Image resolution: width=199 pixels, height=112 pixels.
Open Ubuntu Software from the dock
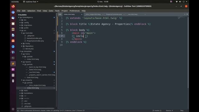pos(13,41)
